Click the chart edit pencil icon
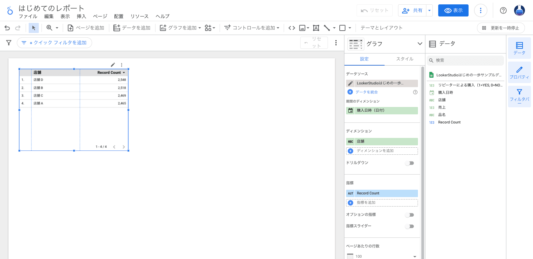 click(x=113, y=65)
